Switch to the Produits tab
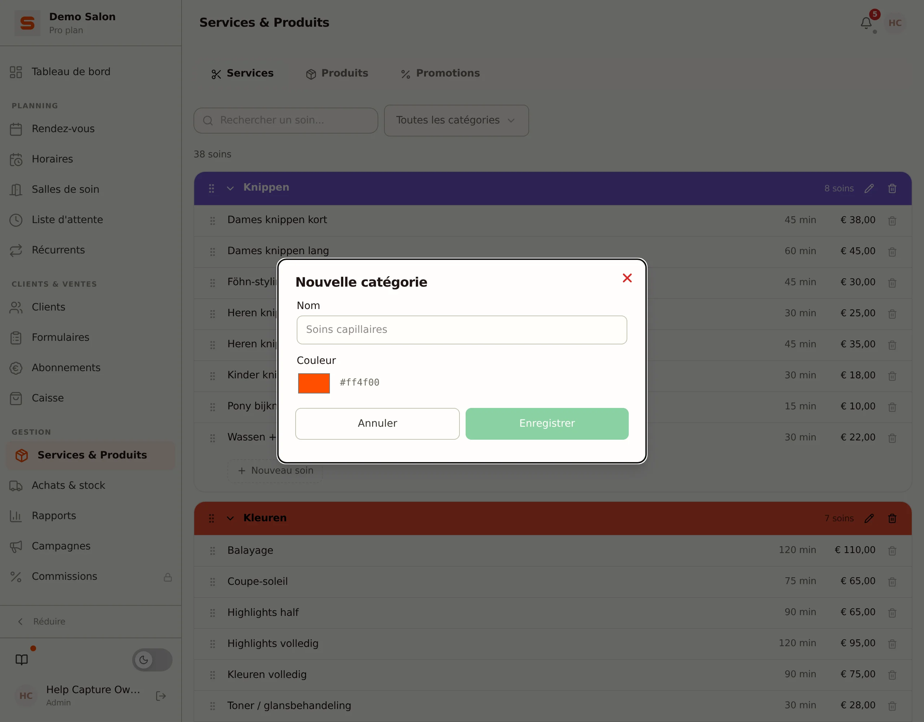The height and width of the screenshot is (722, 924). [x=337, y=73]
